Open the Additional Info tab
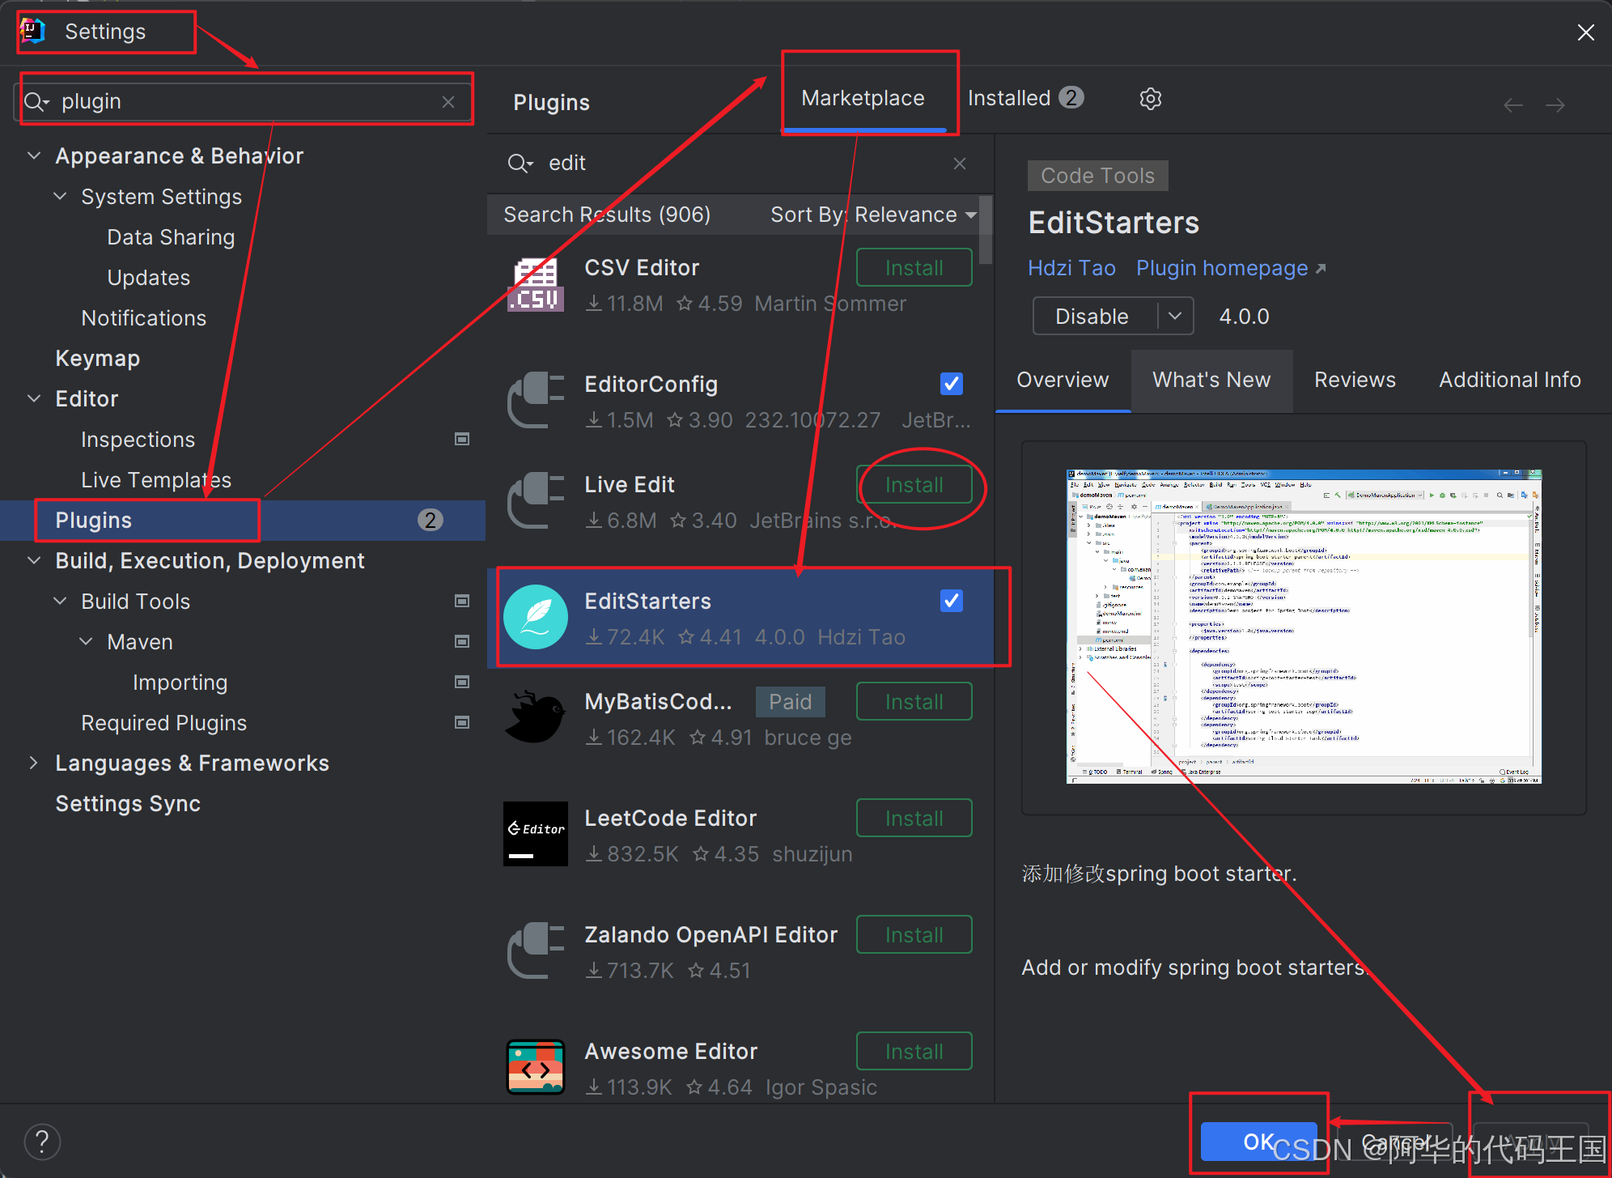 click(x=1509, y=380)
